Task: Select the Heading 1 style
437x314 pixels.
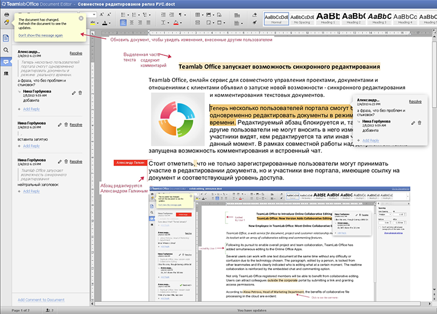Action: pos(328,19)
